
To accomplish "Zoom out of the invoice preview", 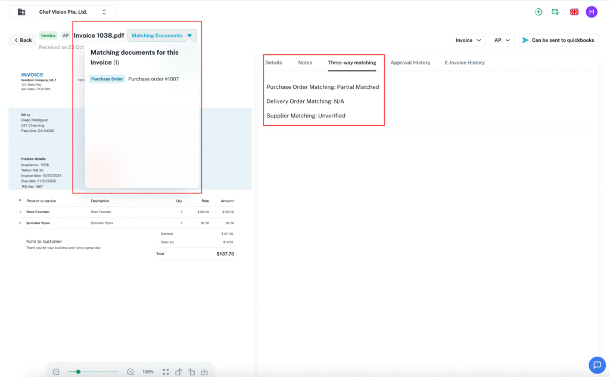I will coord(56,372).
